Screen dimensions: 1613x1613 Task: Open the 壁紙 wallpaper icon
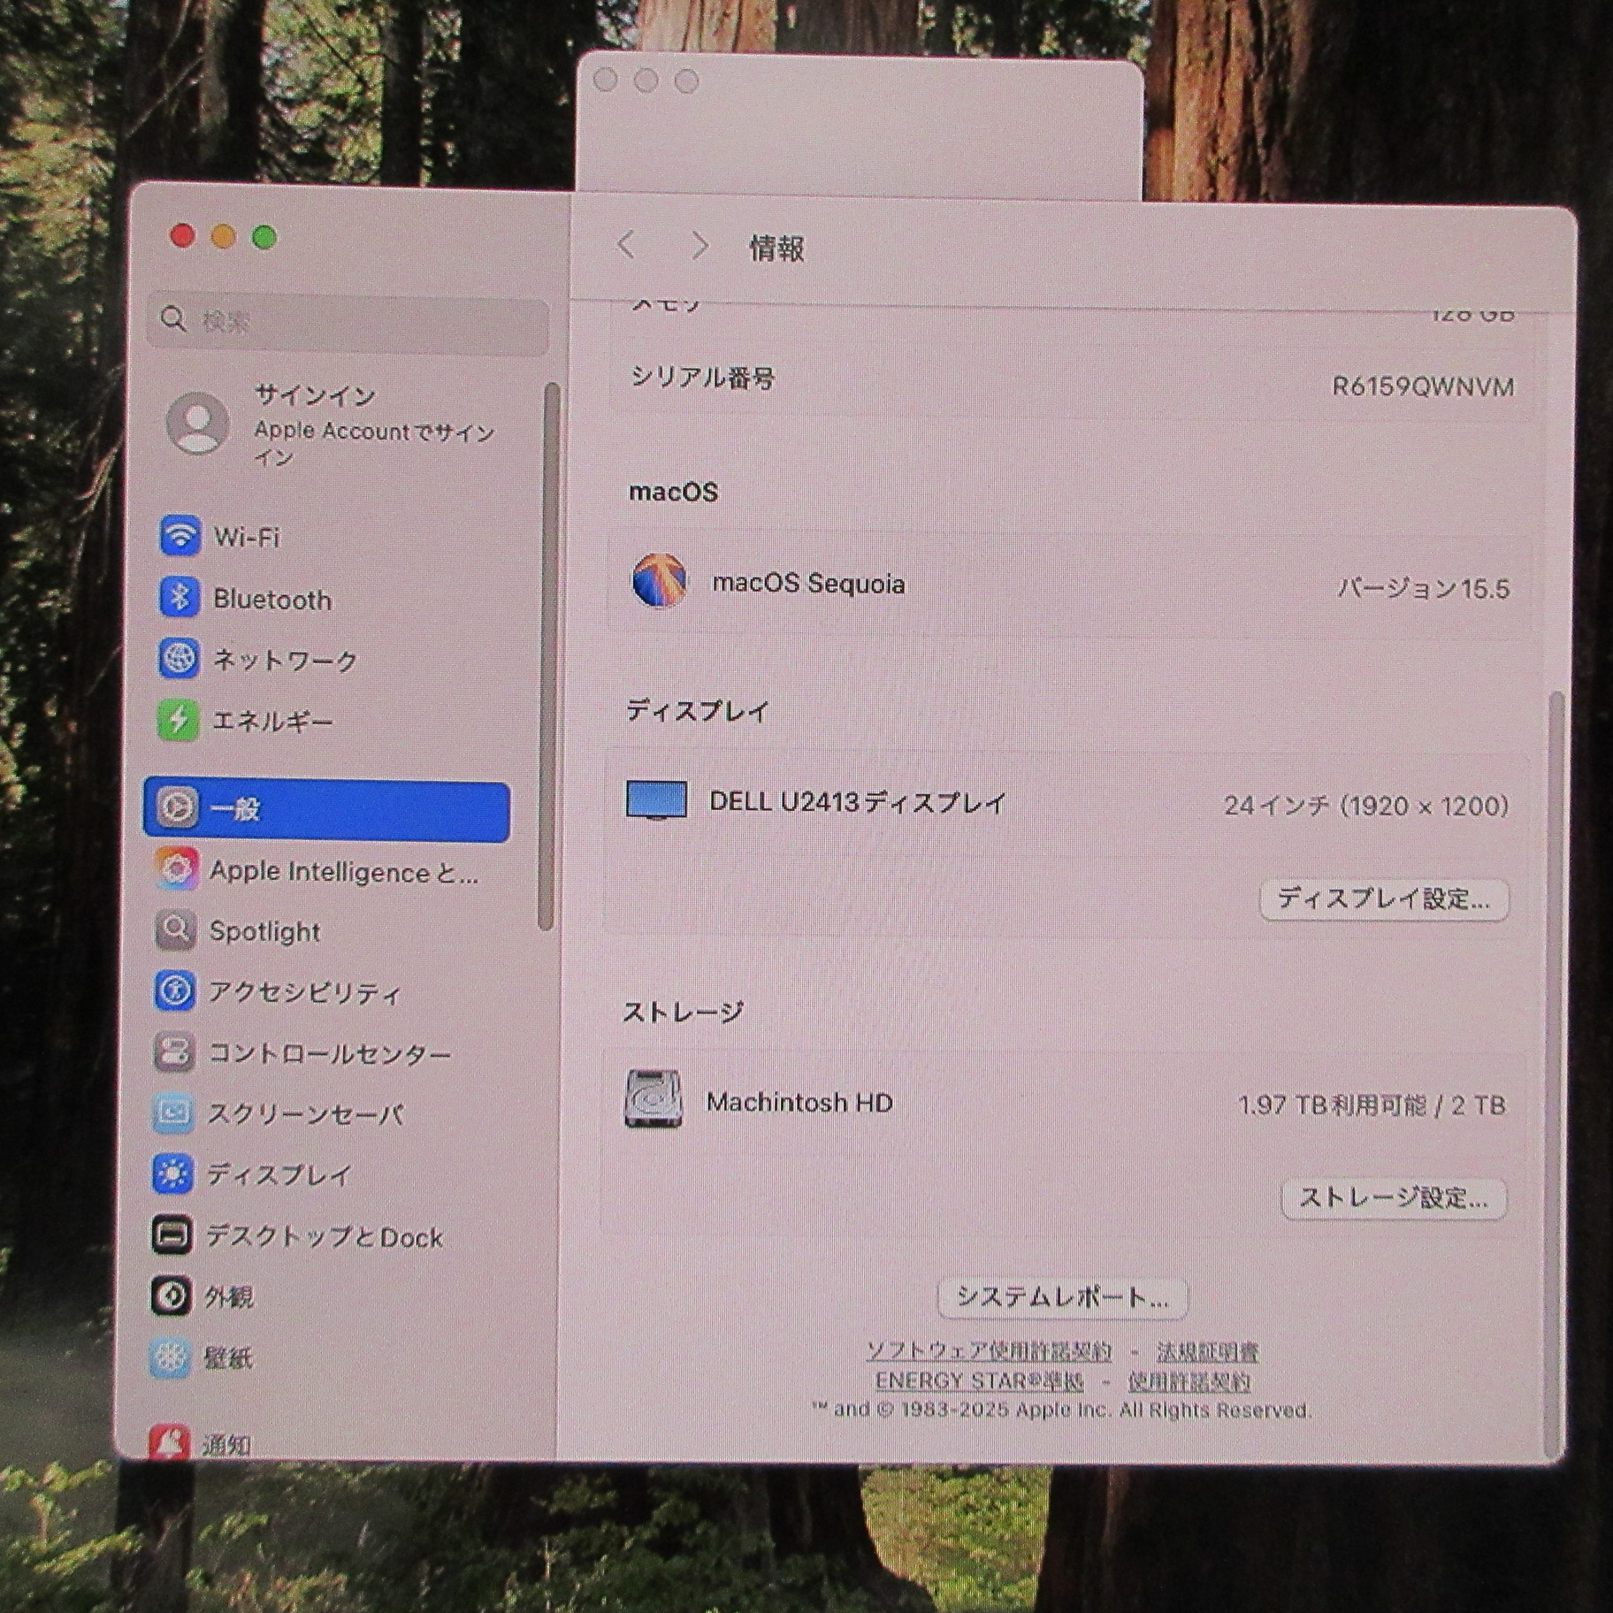tap(170, 1357)
